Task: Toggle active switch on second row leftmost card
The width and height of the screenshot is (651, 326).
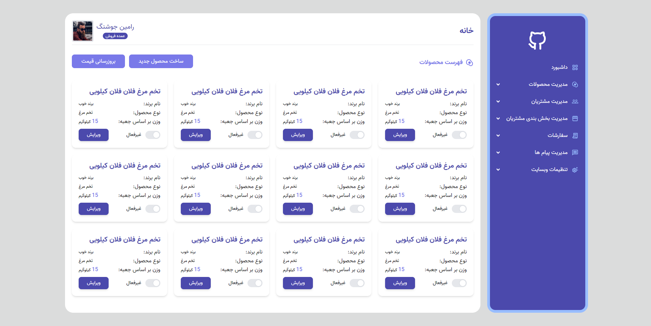Action: click(153, 209)
